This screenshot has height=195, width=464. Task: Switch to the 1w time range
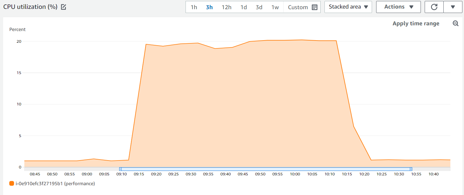[275, 7]
